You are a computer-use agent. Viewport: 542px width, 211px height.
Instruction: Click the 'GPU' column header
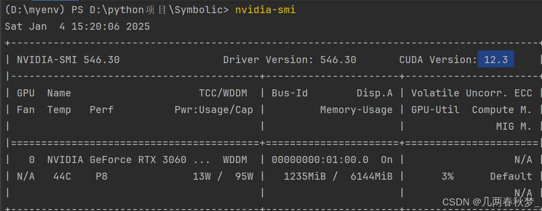point(26,93)
